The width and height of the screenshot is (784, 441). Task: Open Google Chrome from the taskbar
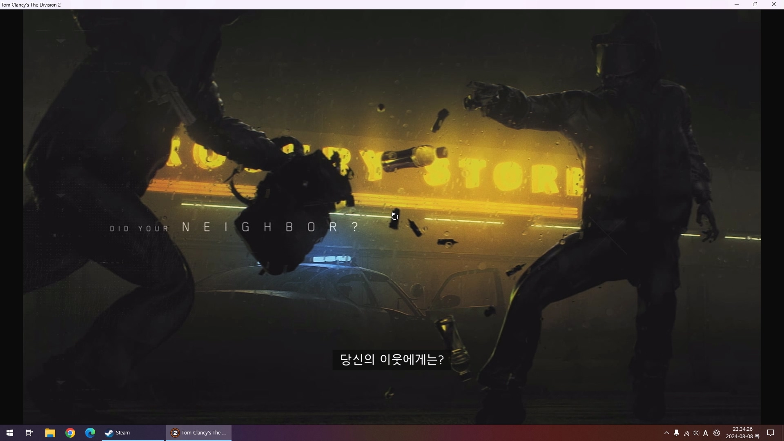pos(70,433)
